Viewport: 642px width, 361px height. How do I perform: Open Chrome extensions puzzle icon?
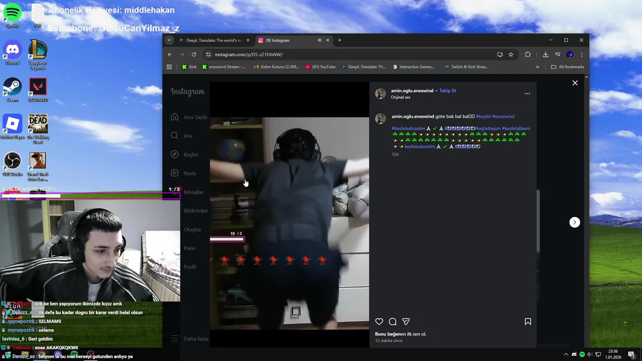tap(528, 54)
